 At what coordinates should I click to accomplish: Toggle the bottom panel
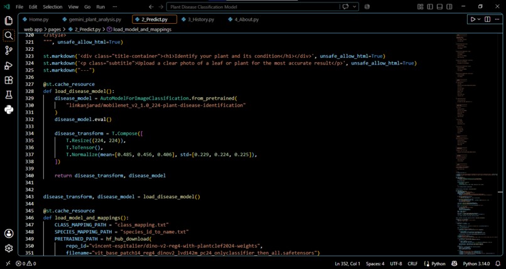coord(439,7)
